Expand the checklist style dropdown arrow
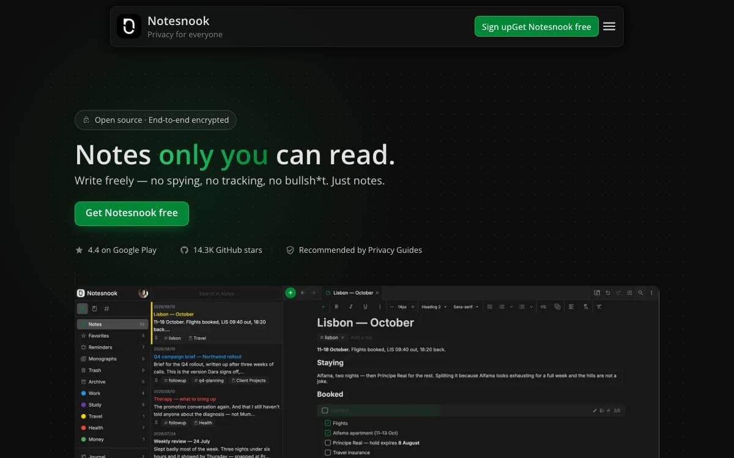This screenshot has height=458, width=734. click(x=532, y=307)
